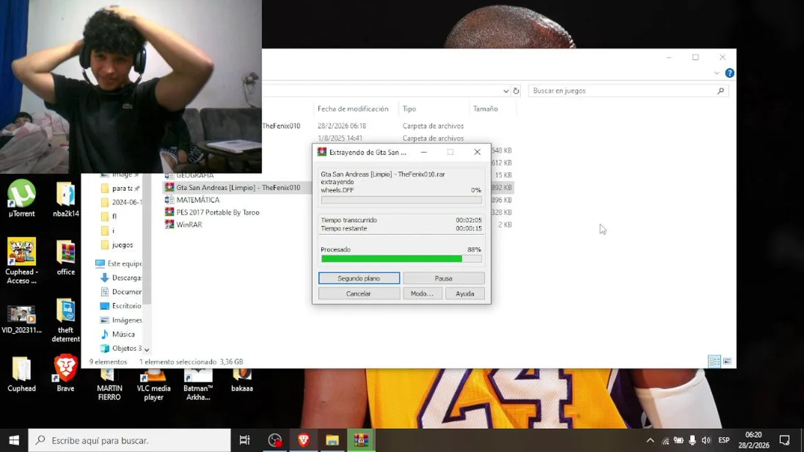Image resolution: width=804 pixels, height=452 pixels.
Task: Switch to WinRAR in the taskbar
Action: click(x=361, y=440)
